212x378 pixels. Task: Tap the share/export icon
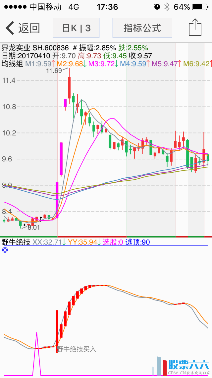(195, 28)
